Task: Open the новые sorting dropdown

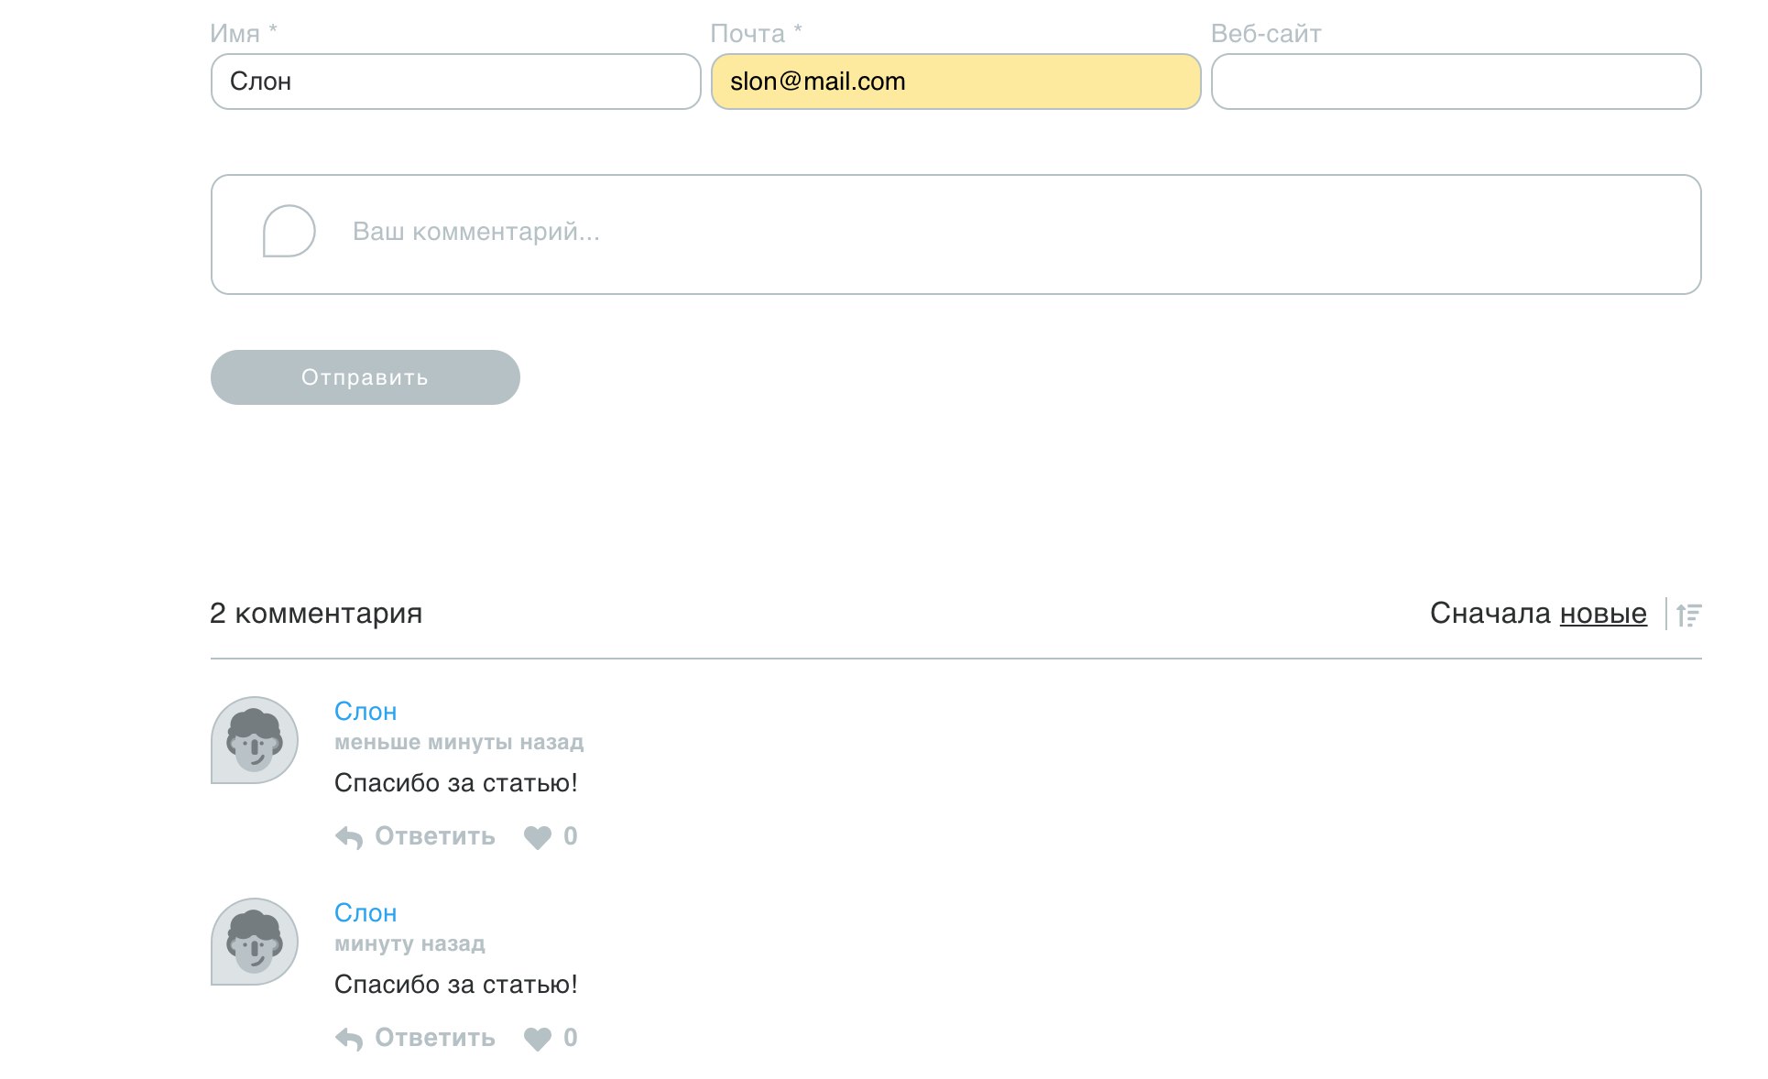Action: (x=1603, y=613)
